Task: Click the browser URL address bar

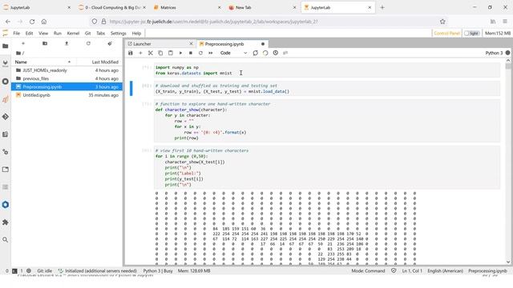Action: (x=269, y=22)
